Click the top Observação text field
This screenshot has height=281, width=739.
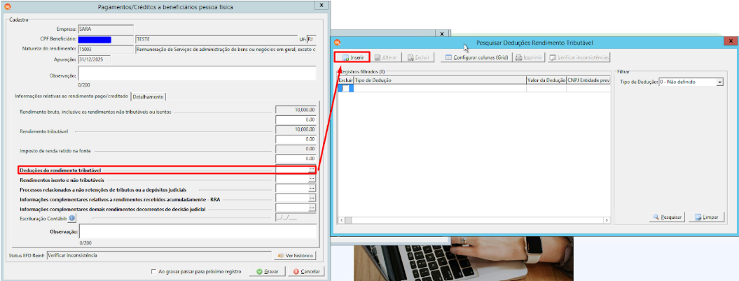coord(197,74)
